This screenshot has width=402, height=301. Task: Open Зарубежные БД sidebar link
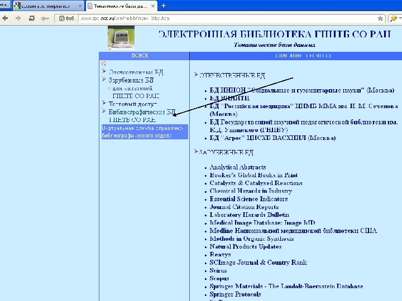tap(131, 80)
